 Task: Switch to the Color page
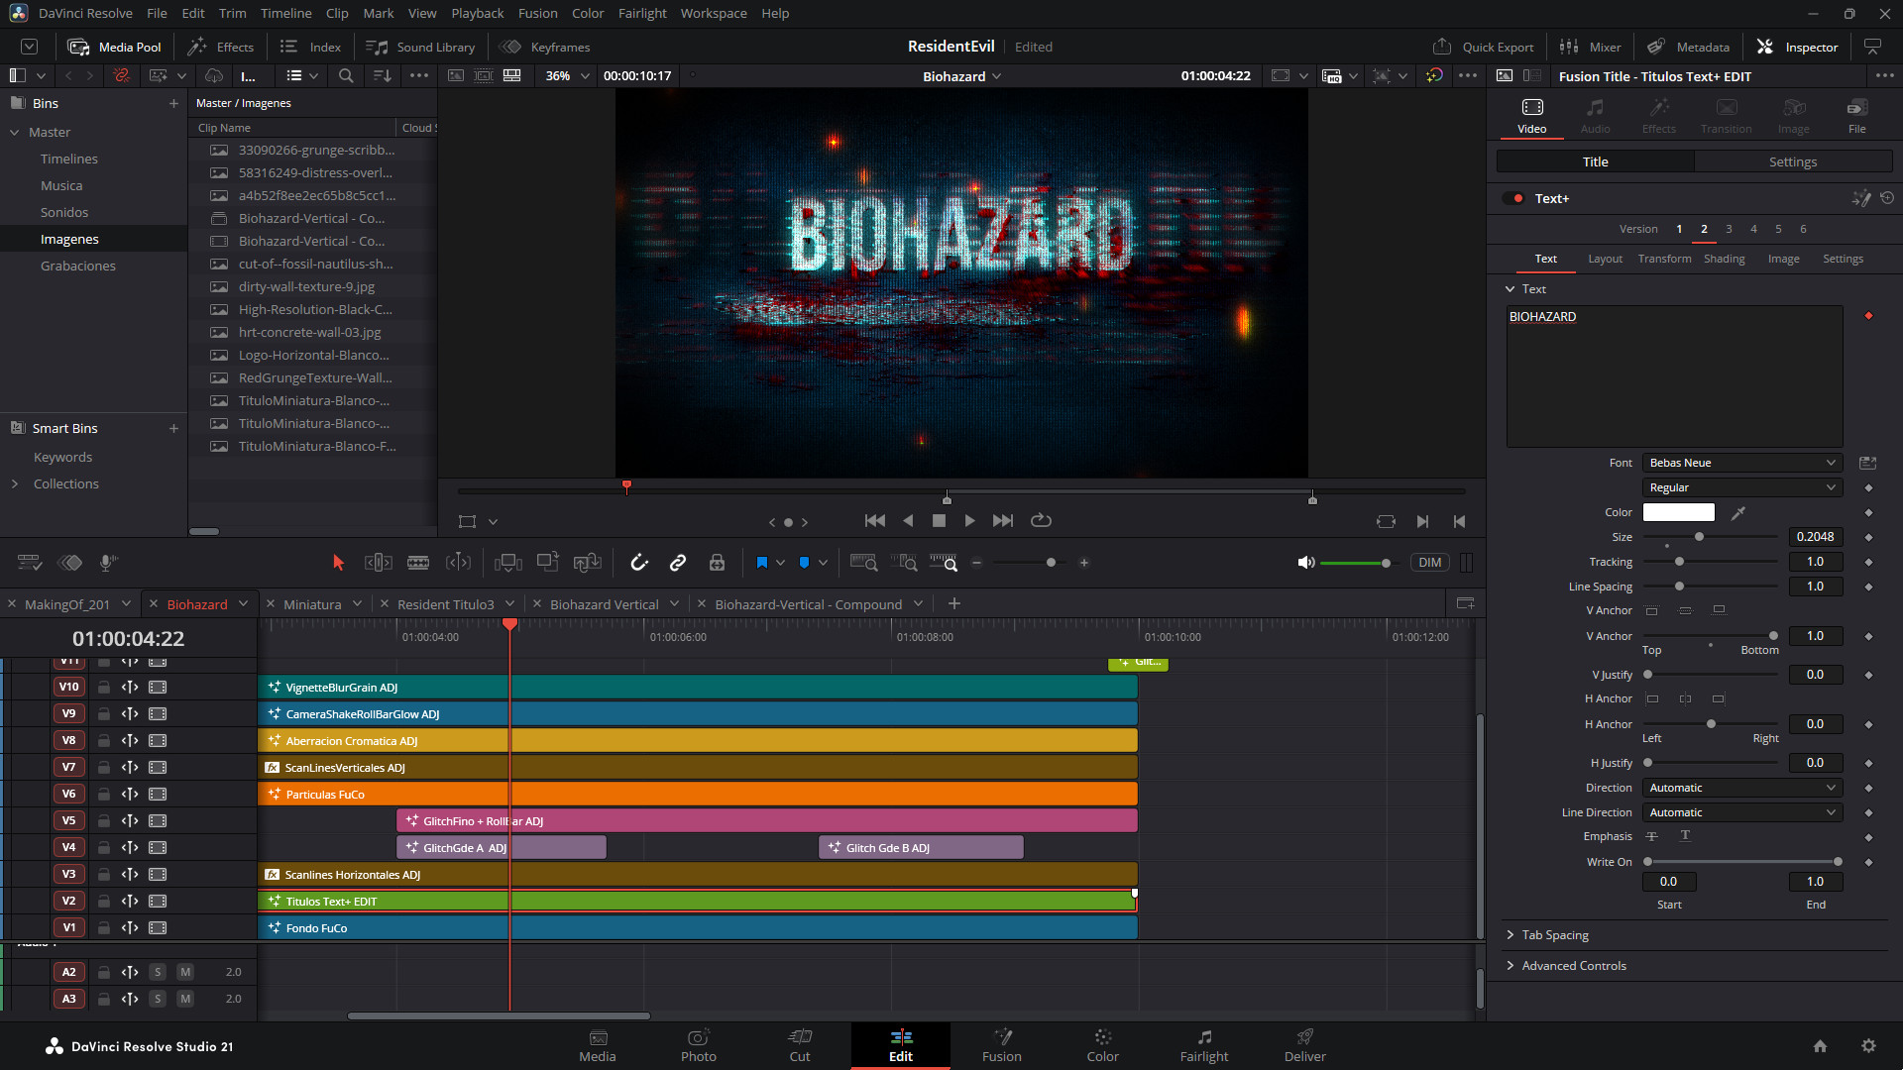click(1102, 1045)
